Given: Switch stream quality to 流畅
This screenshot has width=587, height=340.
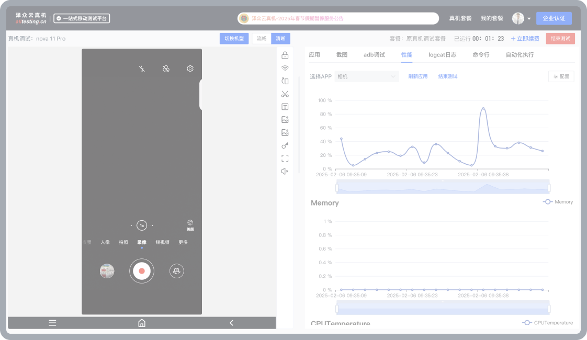Looking at the screenshot, I should 262,39.
